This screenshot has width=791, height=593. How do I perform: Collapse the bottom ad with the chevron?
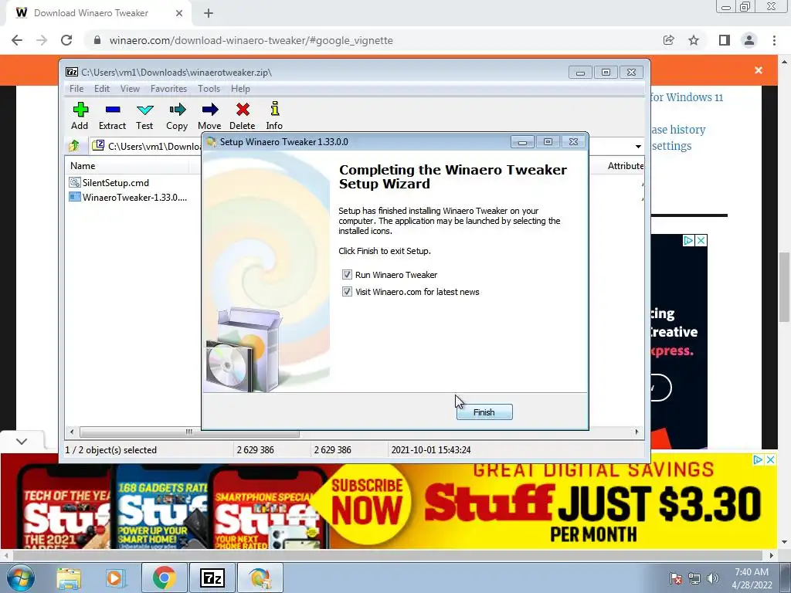point(22,441)
